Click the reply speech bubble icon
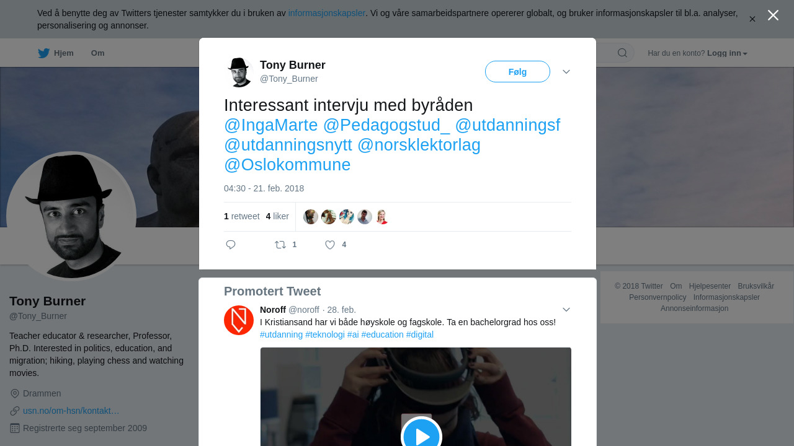This screenshot has height=446, width=794. (231, 245)
